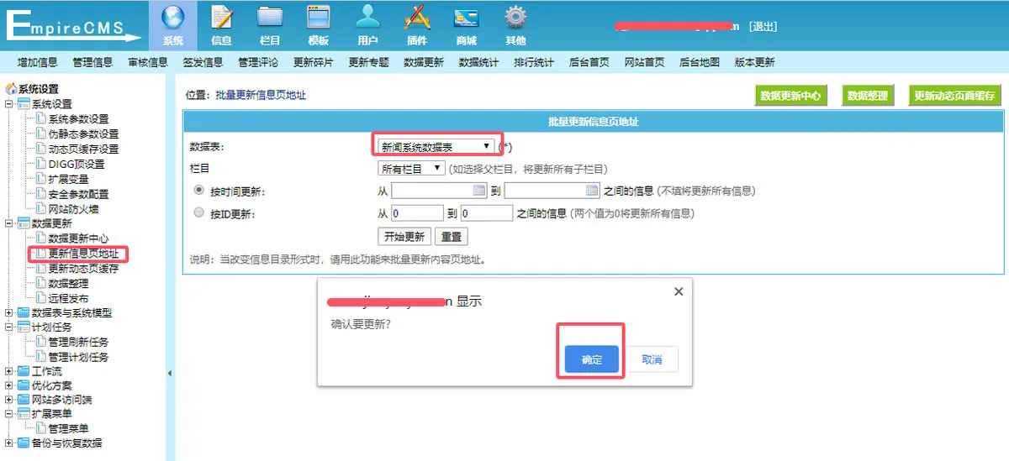The width and height of the screenshot is (1009, 461).
Task: Open the 所有栏目 dropdown
Action: point(411,168)
